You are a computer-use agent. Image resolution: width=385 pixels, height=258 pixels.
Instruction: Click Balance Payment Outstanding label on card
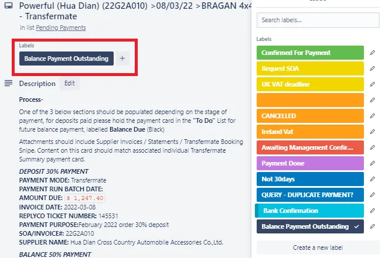click(x=66, y=59)
